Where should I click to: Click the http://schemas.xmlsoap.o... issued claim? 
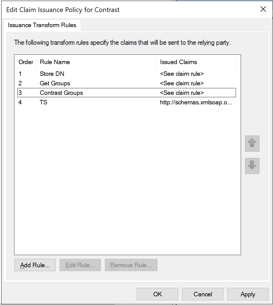(x=196, y=102)
